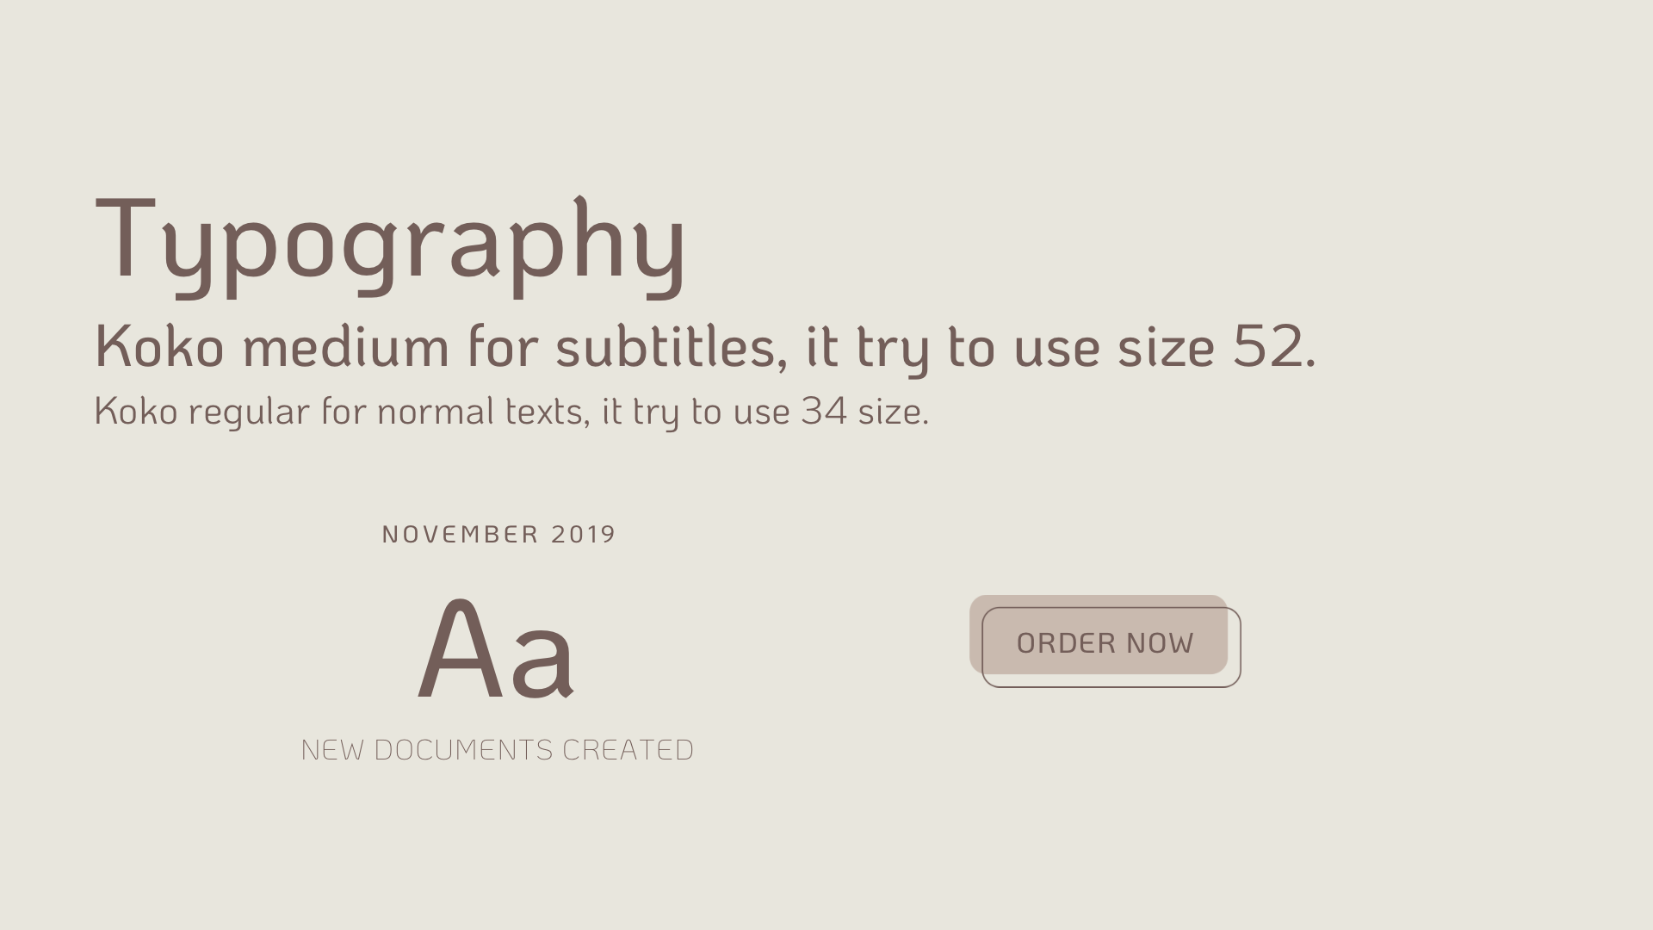Click the word "subtitles," in the subtitle line
The width and height of the screenshot is (1653, 930).
pyautogui.click(x=671, y=347)
